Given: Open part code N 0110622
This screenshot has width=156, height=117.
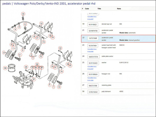Looking at the screenshot, I should point(93,25).
